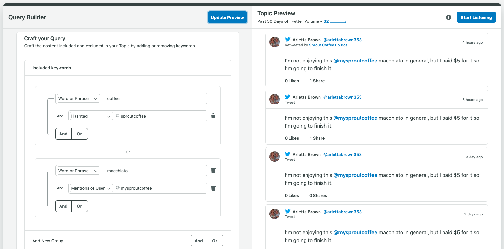Open the avatar on the 5 hours ago tweet
The image size is (504, 249).
click(275, 99)
